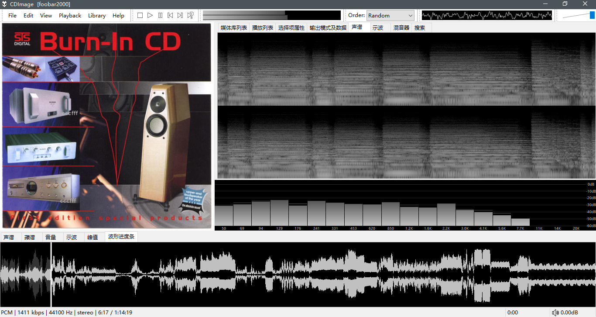Open the Playback menu
The width and height of the screenshot is (596, 317).
point(70,15)
